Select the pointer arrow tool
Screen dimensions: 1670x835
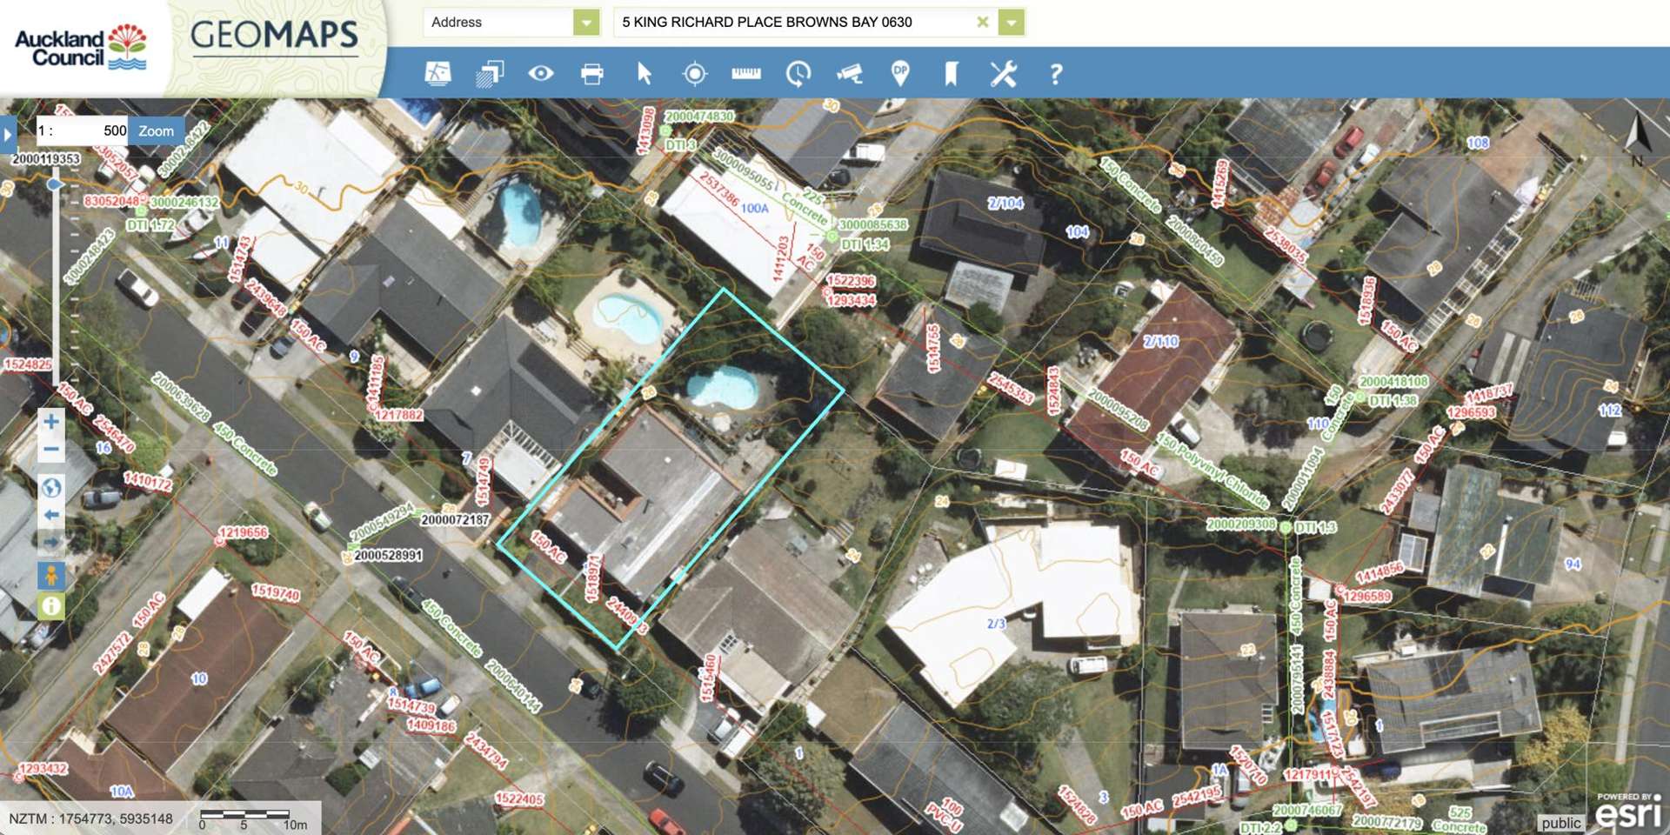(x=644, y=74)
